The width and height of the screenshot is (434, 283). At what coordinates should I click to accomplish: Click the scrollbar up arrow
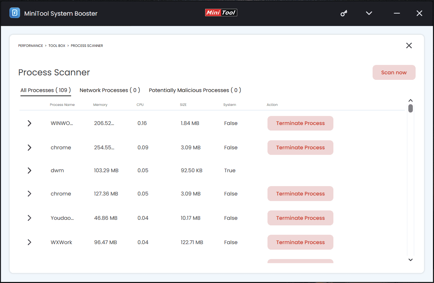(410, 101)
